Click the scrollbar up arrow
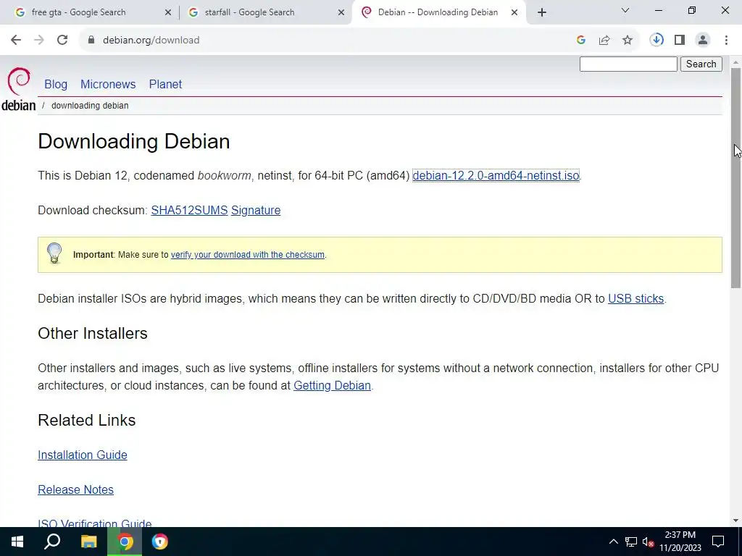 [735, 62]
